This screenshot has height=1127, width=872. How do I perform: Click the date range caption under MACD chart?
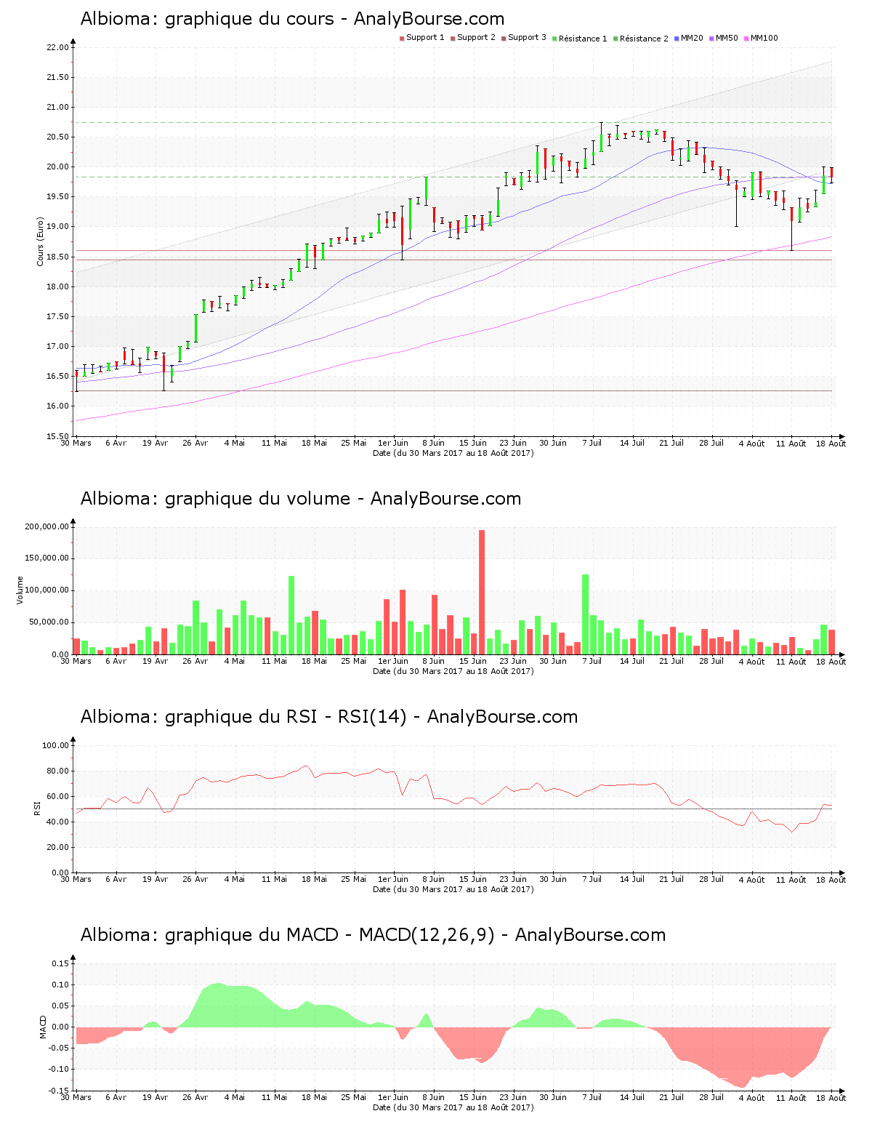pyautogui.click(x=453, y=1107)
